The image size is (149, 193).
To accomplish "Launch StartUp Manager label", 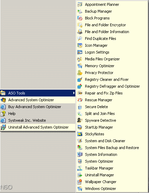I will [x=99, y=127].
